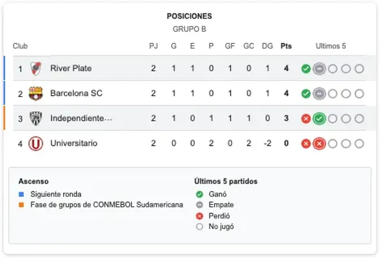Viewport: 380px width, 260px height.
Task: Open the Barcelona SC team link
Action: [x=76, y=94]
